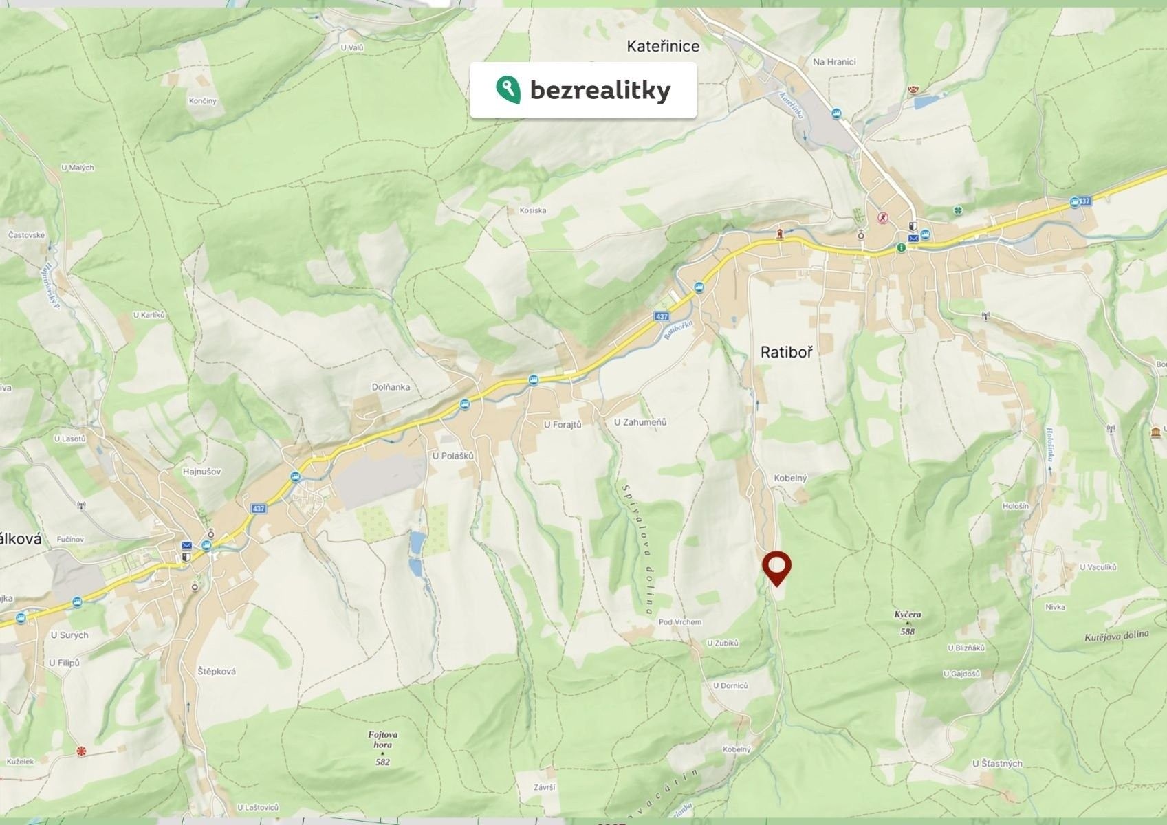Click the Kateřinice village label
The image size is (1167, 825).
pyautogui.click(x=663, y=46)
